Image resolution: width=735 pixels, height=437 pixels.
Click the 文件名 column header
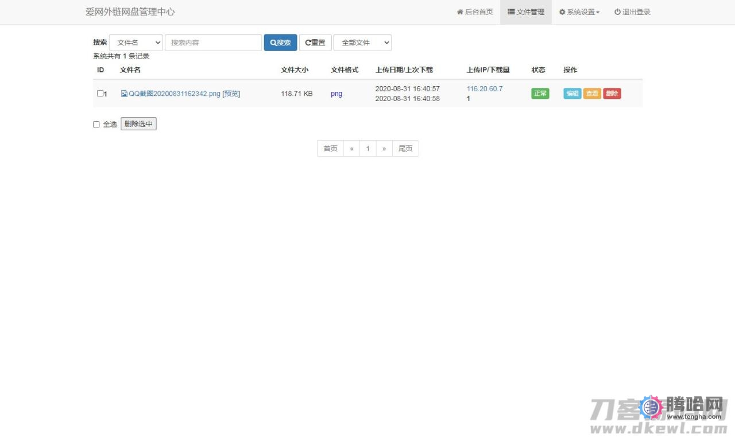pyautogui.click(x=130, y=70)
